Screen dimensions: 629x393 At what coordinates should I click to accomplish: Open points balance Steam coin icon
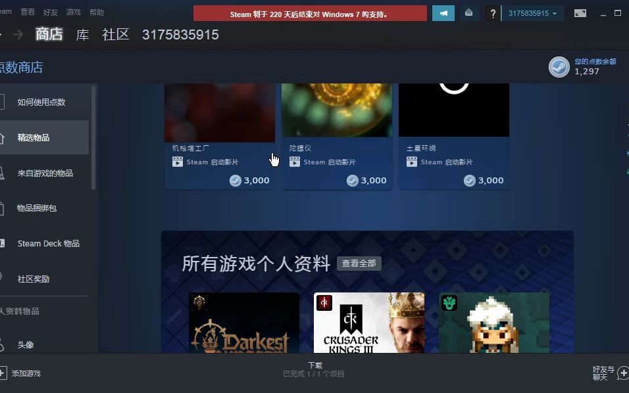point(559,67)
